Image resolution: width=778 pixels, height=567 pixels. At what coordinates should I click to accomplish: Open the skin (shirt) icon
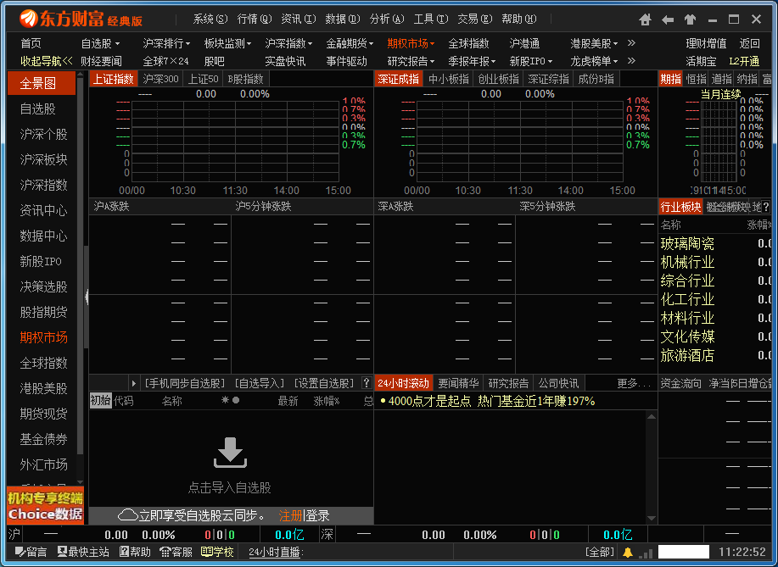690,19
